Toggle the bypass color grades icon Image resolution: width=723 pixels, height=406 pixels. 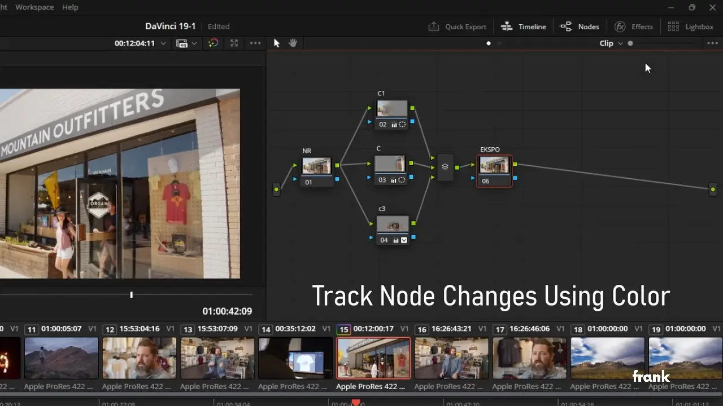(213, 43)
